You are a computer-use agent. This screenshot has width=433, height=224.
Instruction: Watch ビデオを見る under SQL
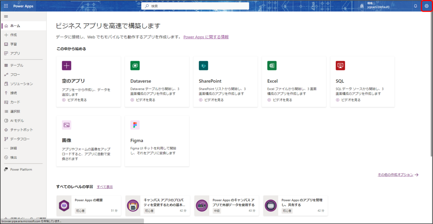348,100
